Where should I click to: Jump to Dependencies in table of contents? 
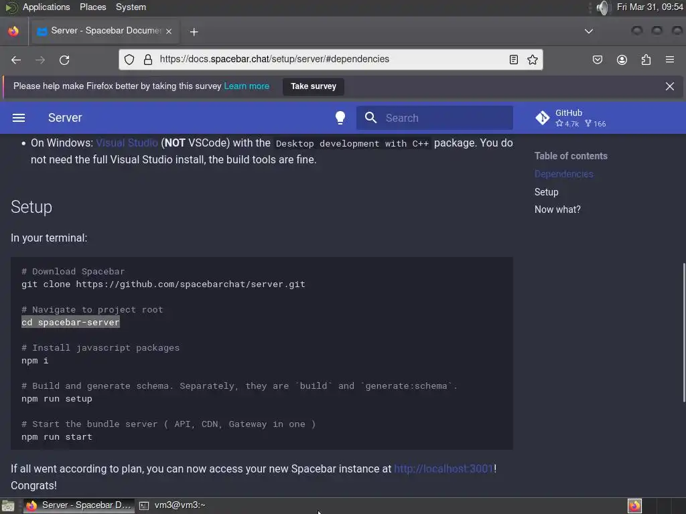(563, 174)
